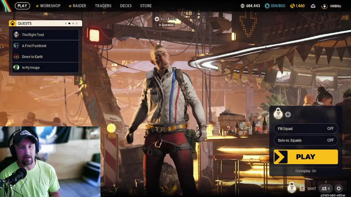
Task: Click the QUESTS header label
Action: 25,24
